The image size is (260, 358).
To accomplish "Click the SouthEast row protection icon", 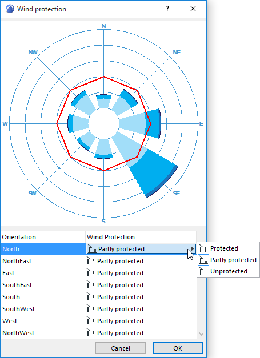I will pos(91,285).
